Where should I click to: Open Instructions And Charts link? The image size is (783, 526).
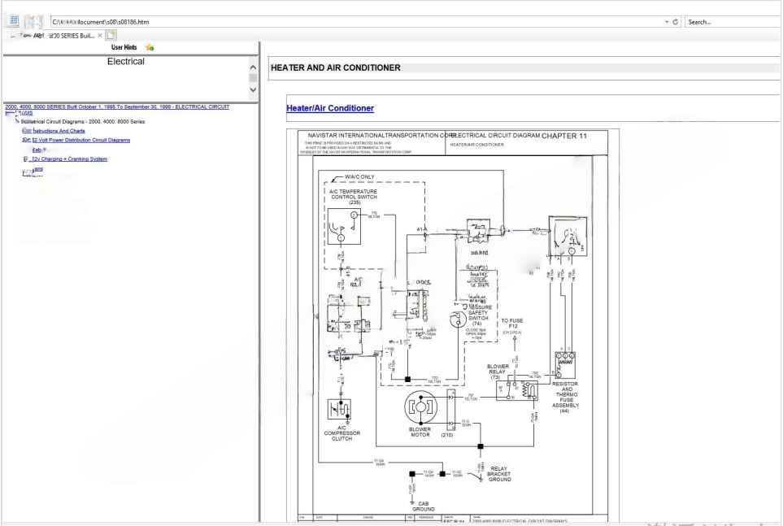pyautogui.click(x=59, y=130)
